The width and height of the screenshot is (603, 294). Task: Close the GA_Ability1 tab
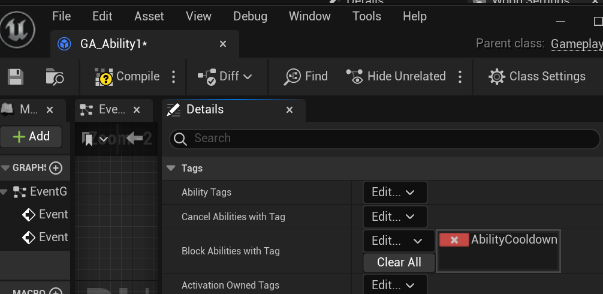(223, 44)
